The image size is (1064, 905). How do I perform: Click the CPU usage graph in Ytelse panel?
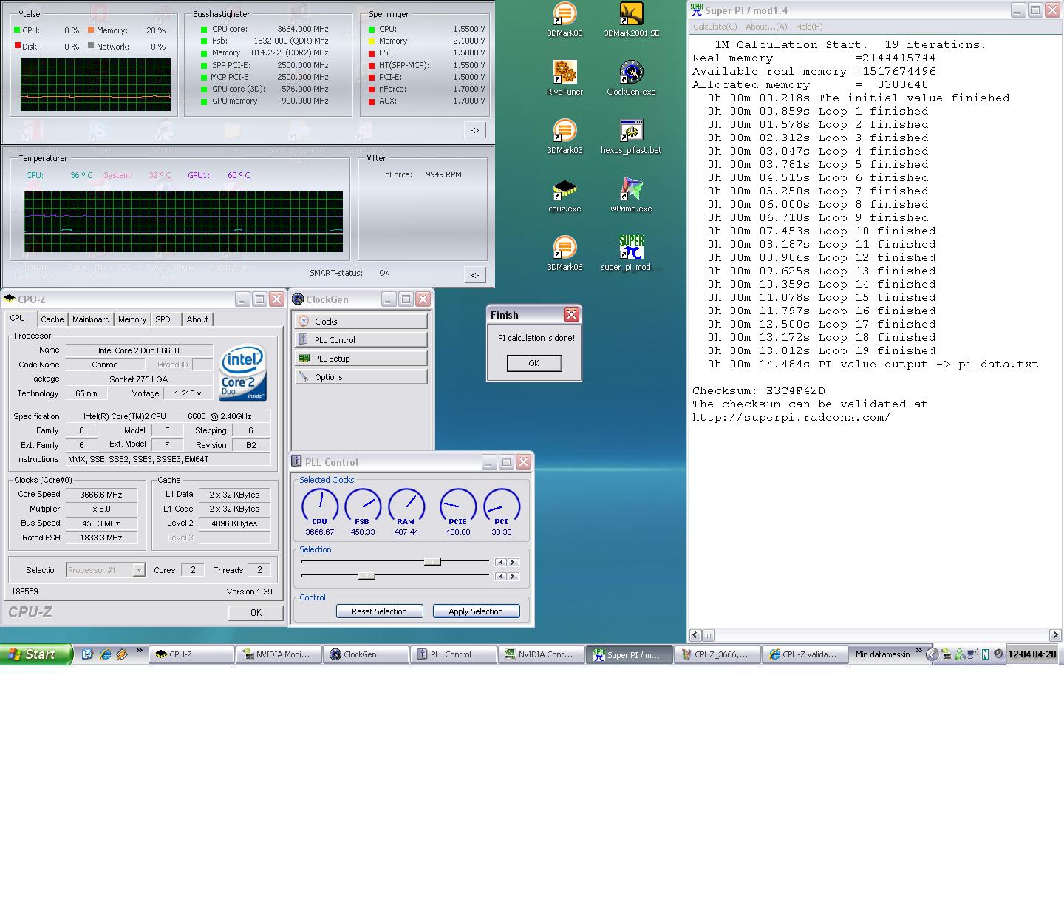click(x=96, y=85)
